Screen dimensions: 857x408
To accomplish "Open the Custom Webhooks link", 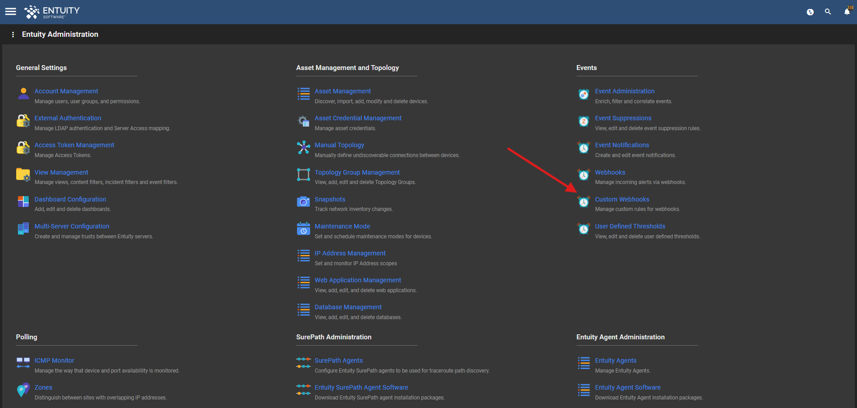I will pyautogui.click(x=622, y=199).
